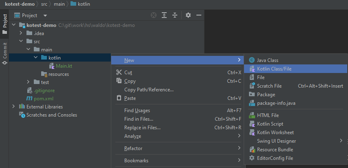Collapse the src folder

[x=21, y=41]
